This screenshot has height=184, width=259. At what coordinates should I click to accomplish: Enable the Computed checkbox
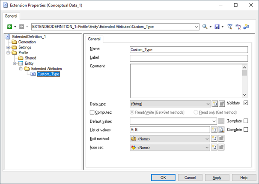(x=92, y=112)
